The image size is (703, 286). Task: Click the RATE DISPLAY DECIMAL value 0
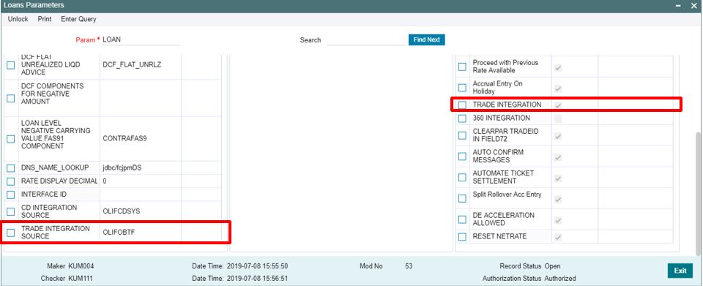pos(141,181)
